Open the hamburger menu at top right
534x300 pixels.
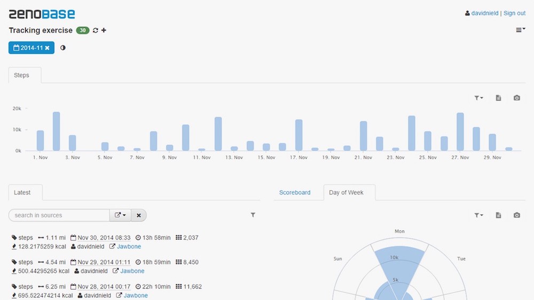tap(520, 30)
